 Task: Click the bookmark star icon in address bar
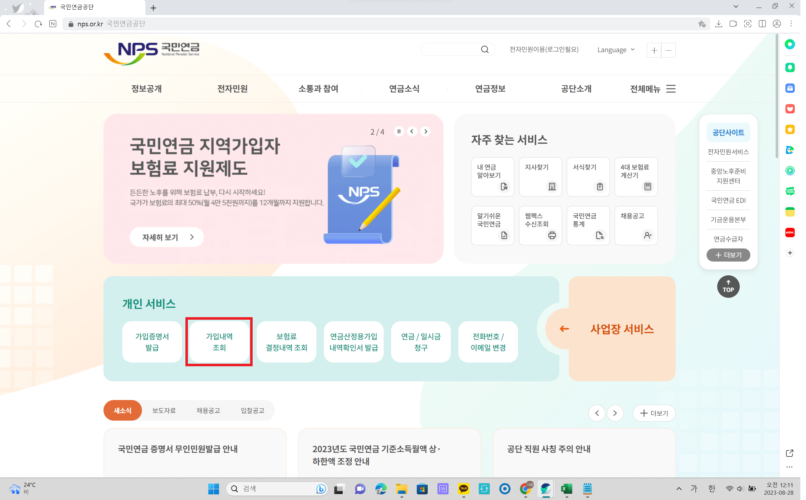pyautogui.click(x=702, y=24)
